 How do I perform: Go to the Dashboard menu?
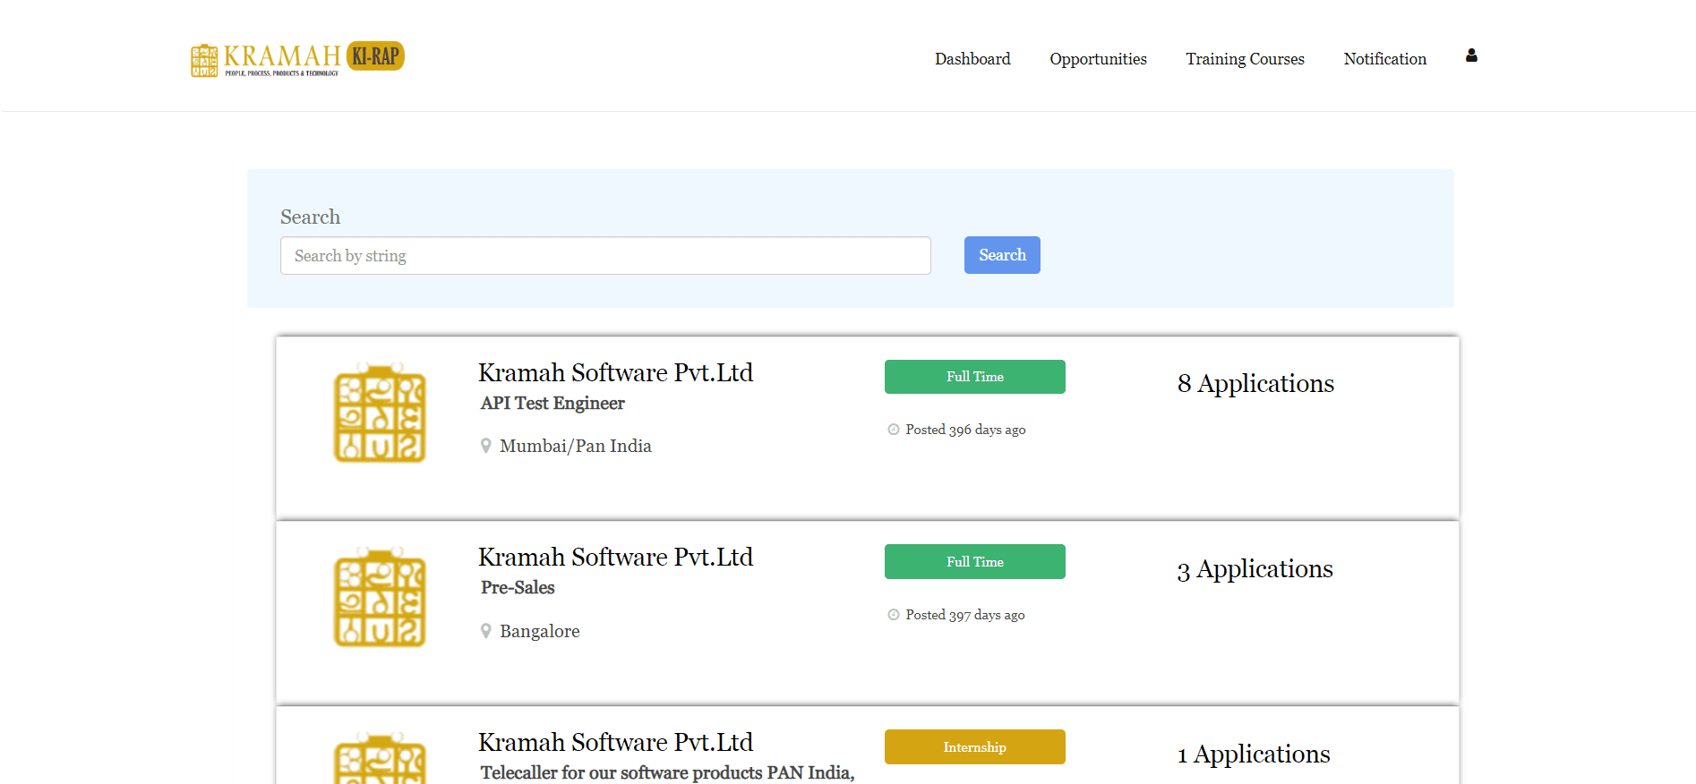[x=972, y=59]
